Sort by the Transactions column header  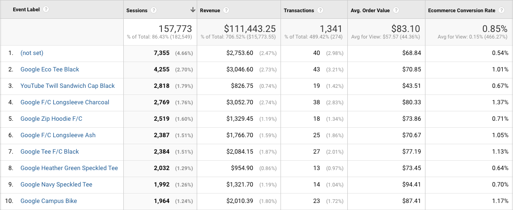[x=299, y=10]
